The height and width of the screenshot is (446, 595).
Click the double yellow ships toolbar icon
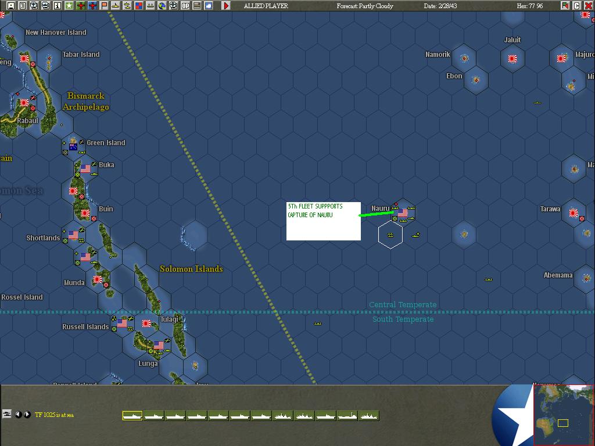[127, 6]
